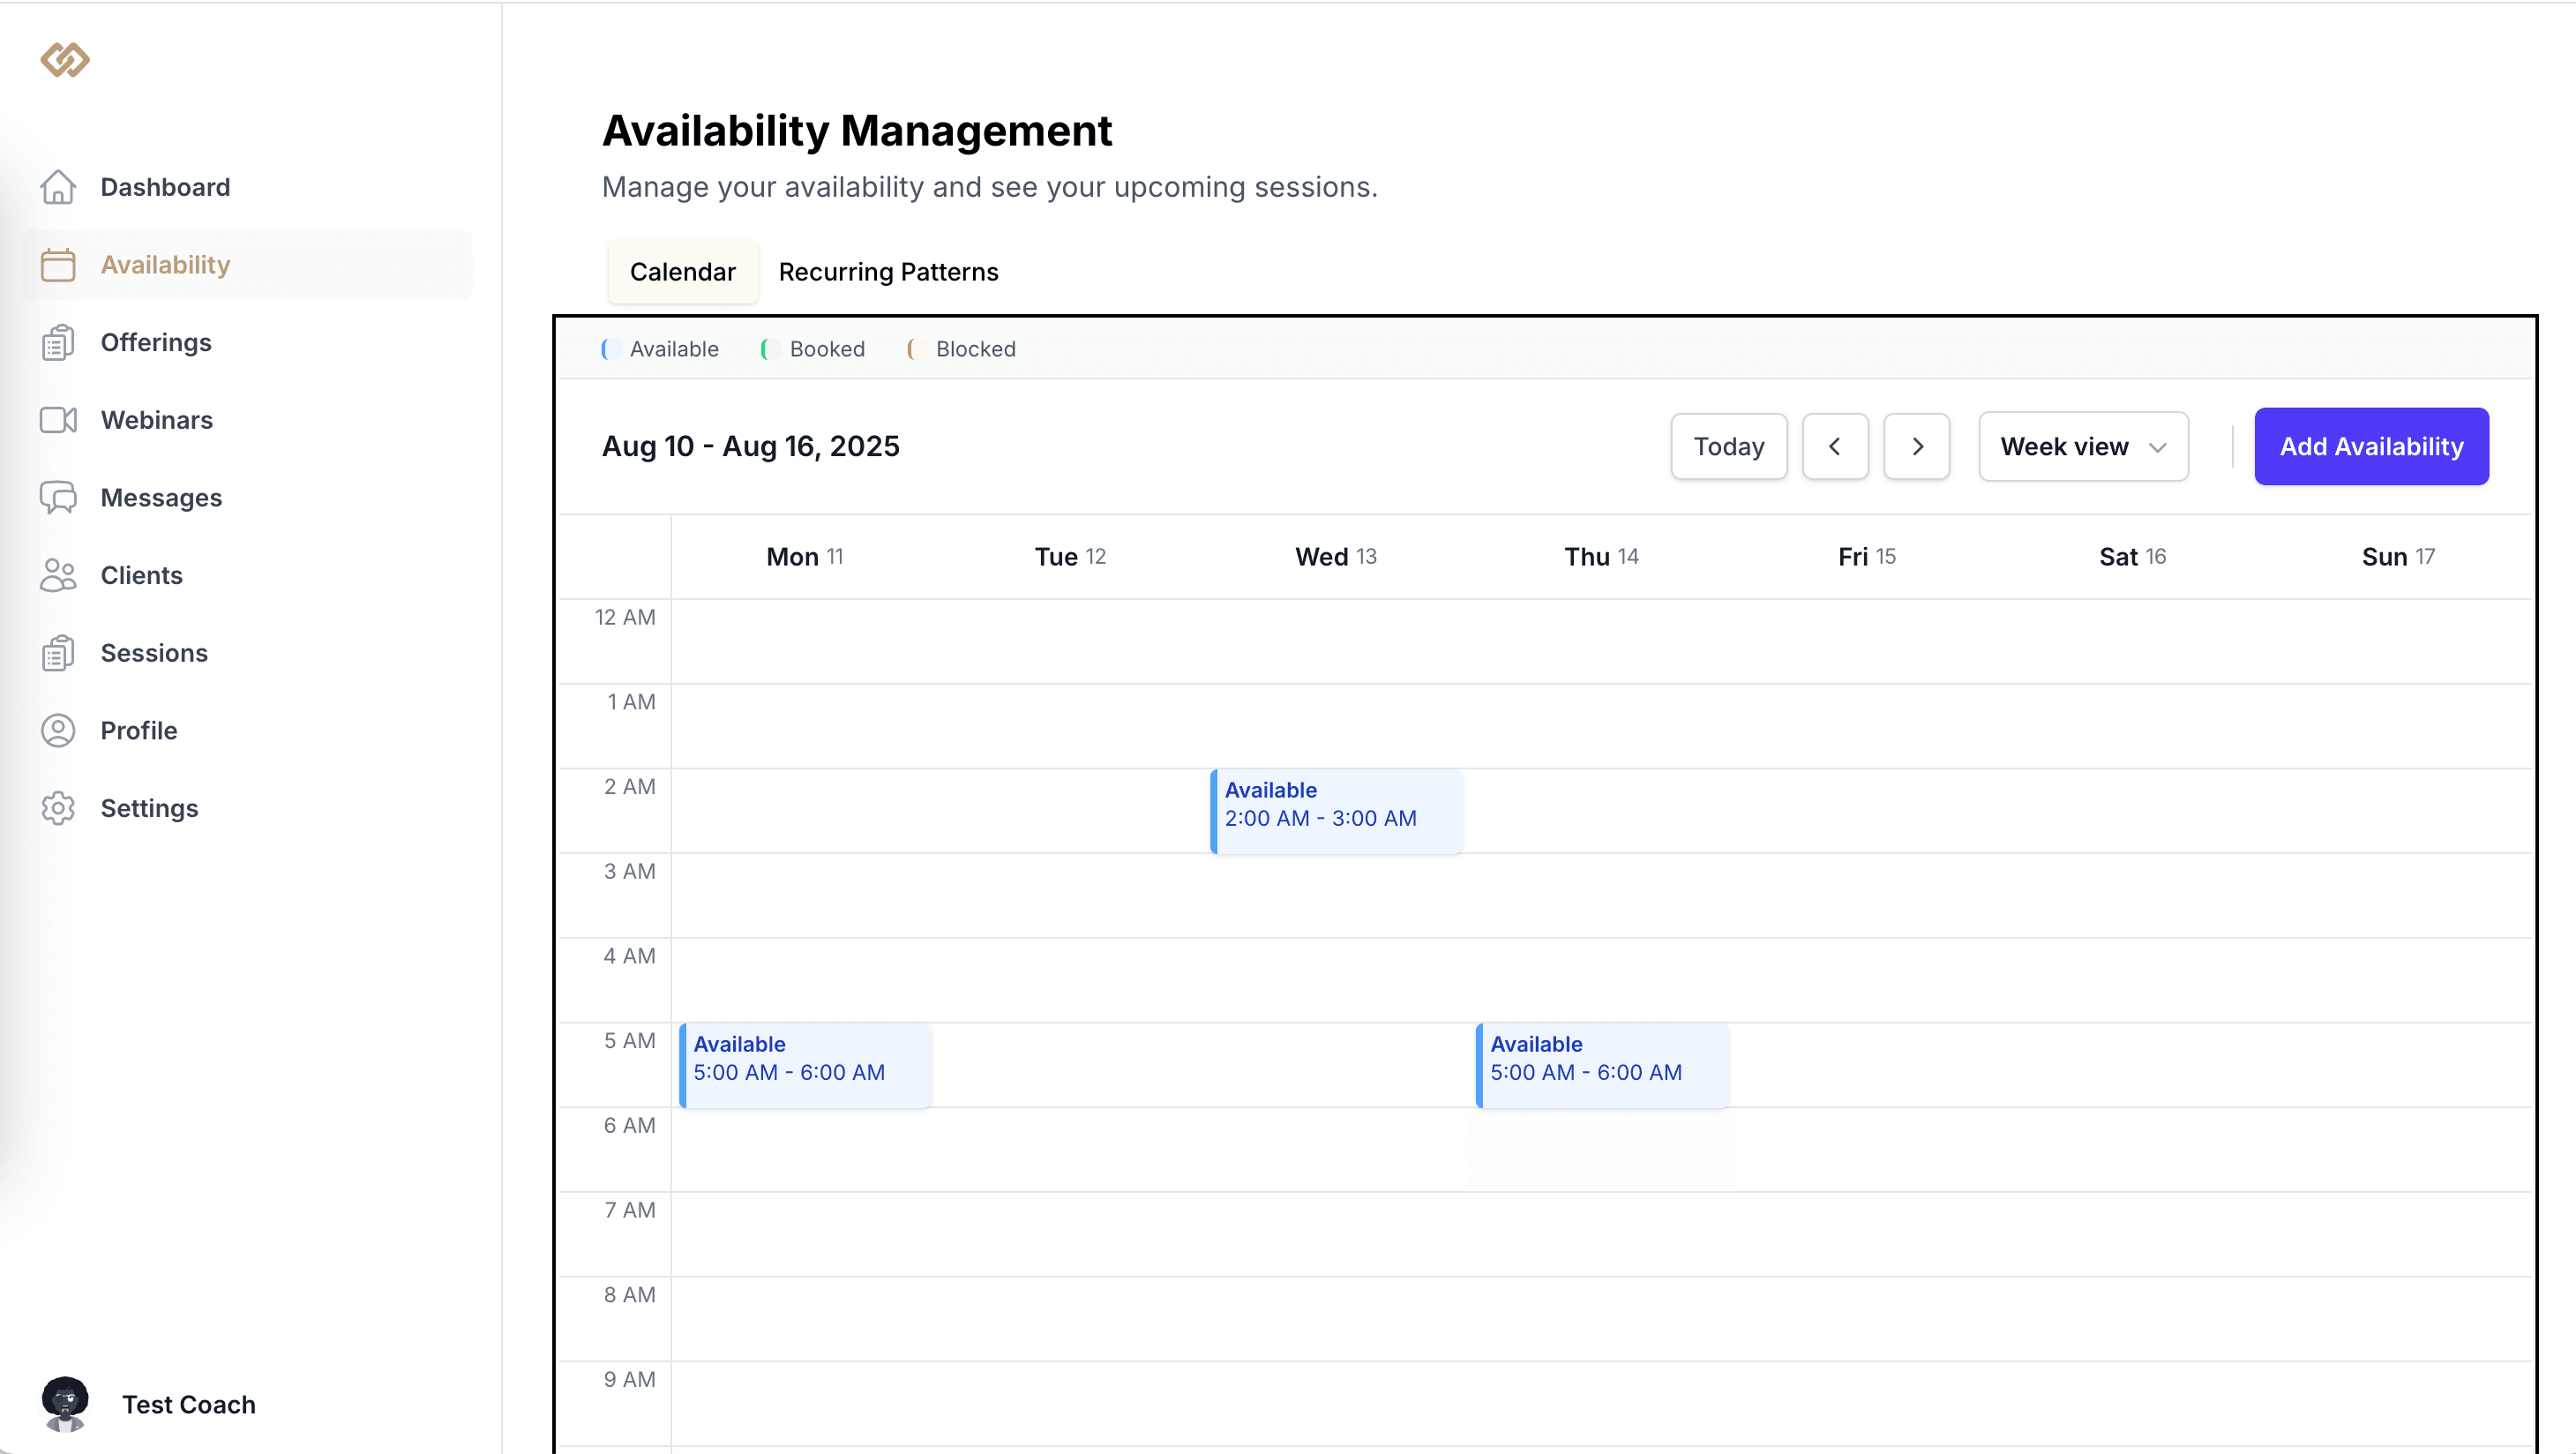Go to the previous week with the left chevron
The height and width of the screenshot is (1454, 2576).
[1836, 446]
